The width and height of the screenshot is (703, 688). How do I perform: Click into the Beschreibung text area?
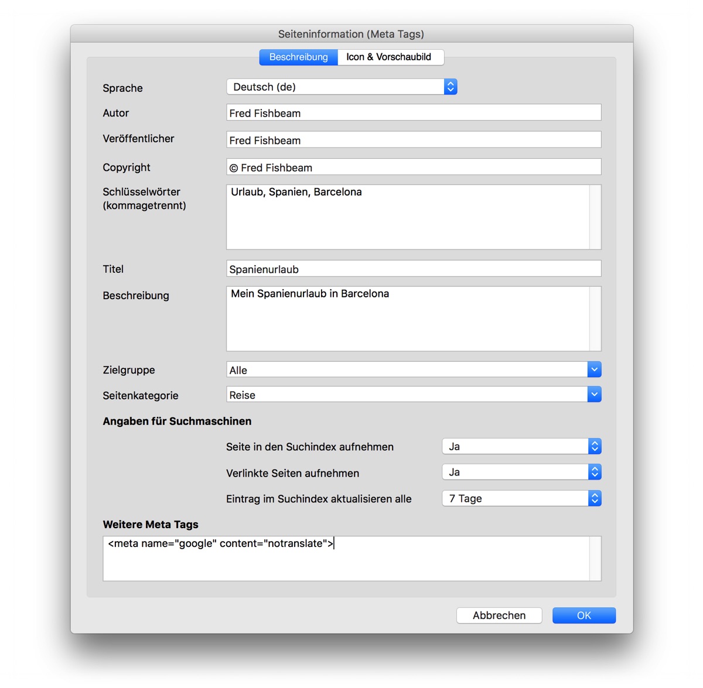point(407,319)
